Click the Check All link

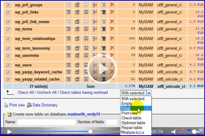coord(26,92)
